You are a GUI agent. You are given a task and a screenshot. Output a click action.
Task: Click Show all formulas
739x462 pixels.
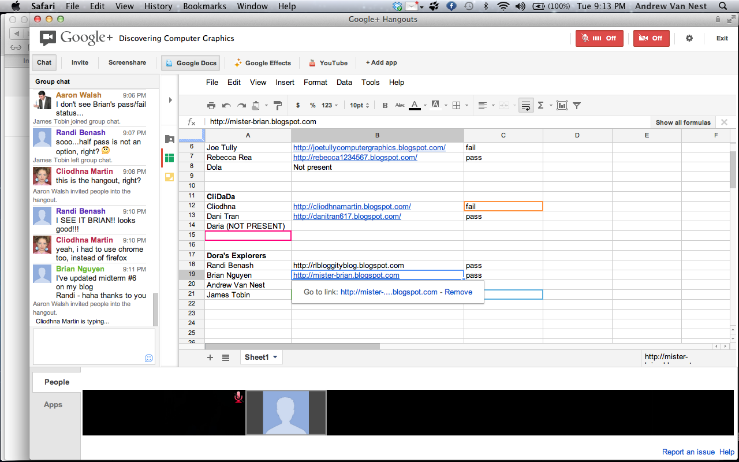(x=683, y=122)
